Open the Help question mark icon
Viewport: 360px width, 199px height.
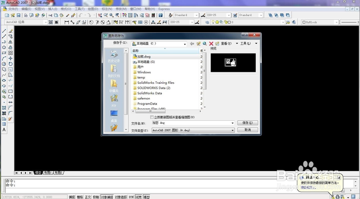(161, 15)
